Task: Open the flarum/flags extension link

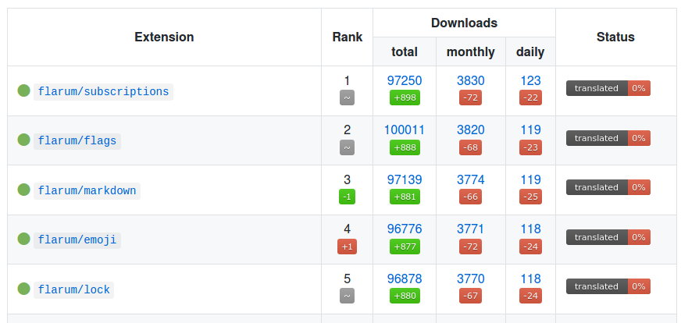Action: click(x=77, y=141)
